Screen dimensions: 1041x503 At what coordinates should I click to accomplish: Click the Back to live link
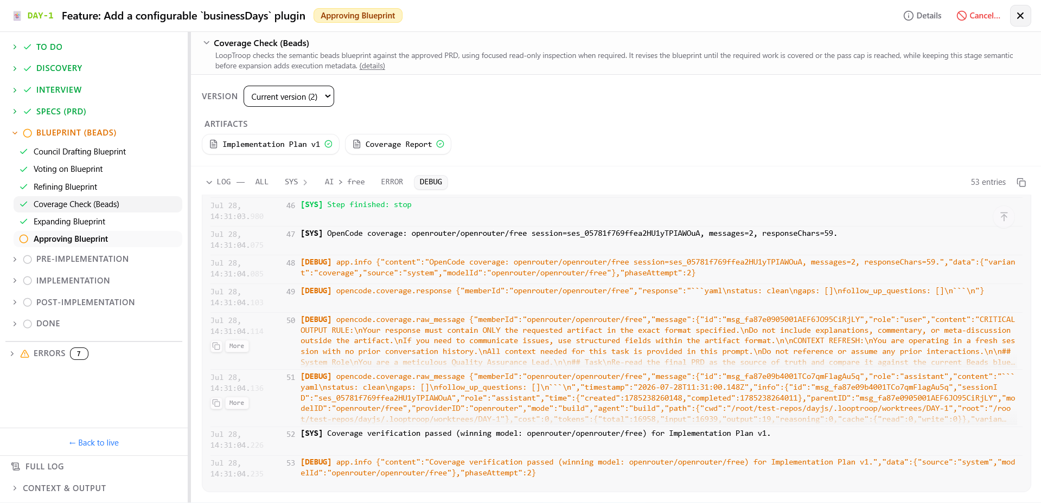pos(94,443)
